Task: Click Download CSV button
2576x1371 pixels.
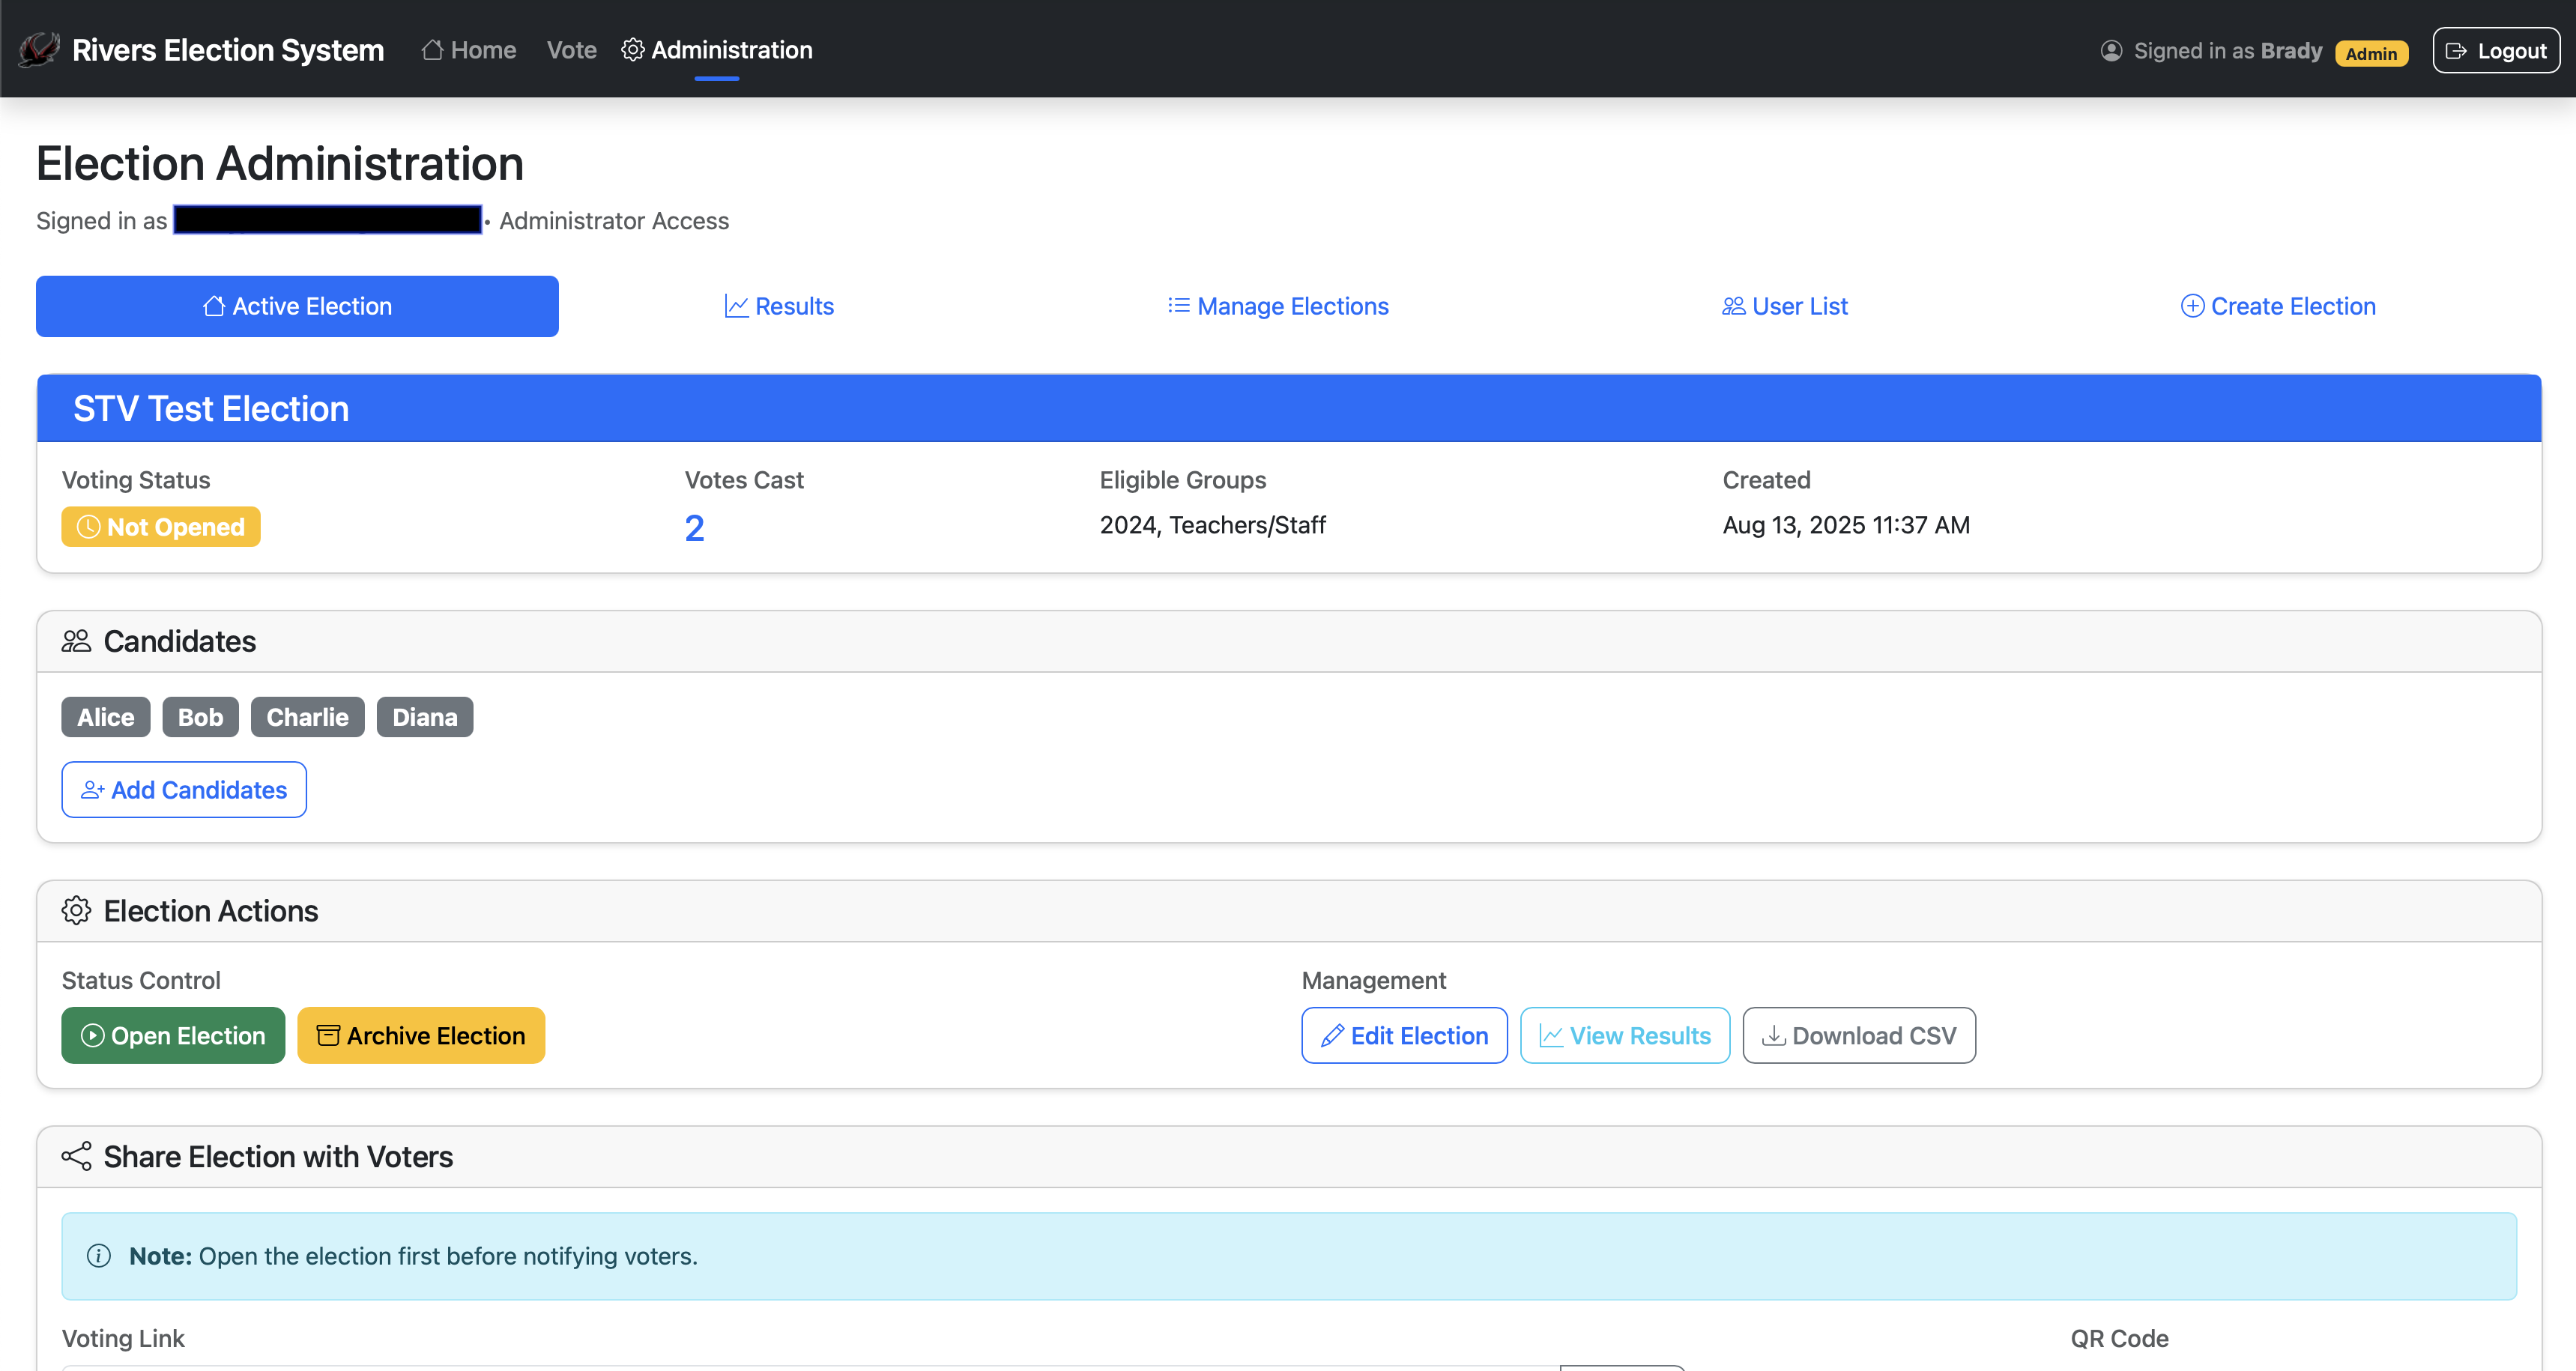Action: pyautogui.click(x=1859, y=1035)
